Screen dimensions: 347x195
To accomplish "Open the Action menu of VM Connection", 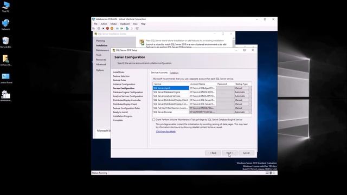I will (x=104, y=24).
